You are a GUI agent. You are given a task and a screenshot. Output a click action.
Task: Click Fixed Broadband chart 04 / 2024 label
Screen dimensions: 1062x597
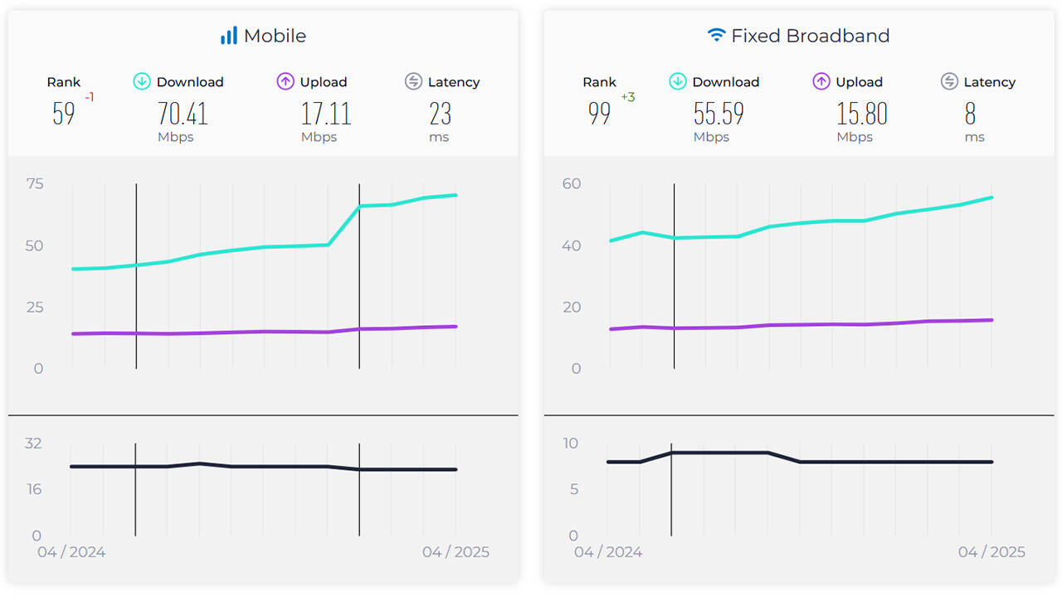pyautogui.click(x=607, y=552)
